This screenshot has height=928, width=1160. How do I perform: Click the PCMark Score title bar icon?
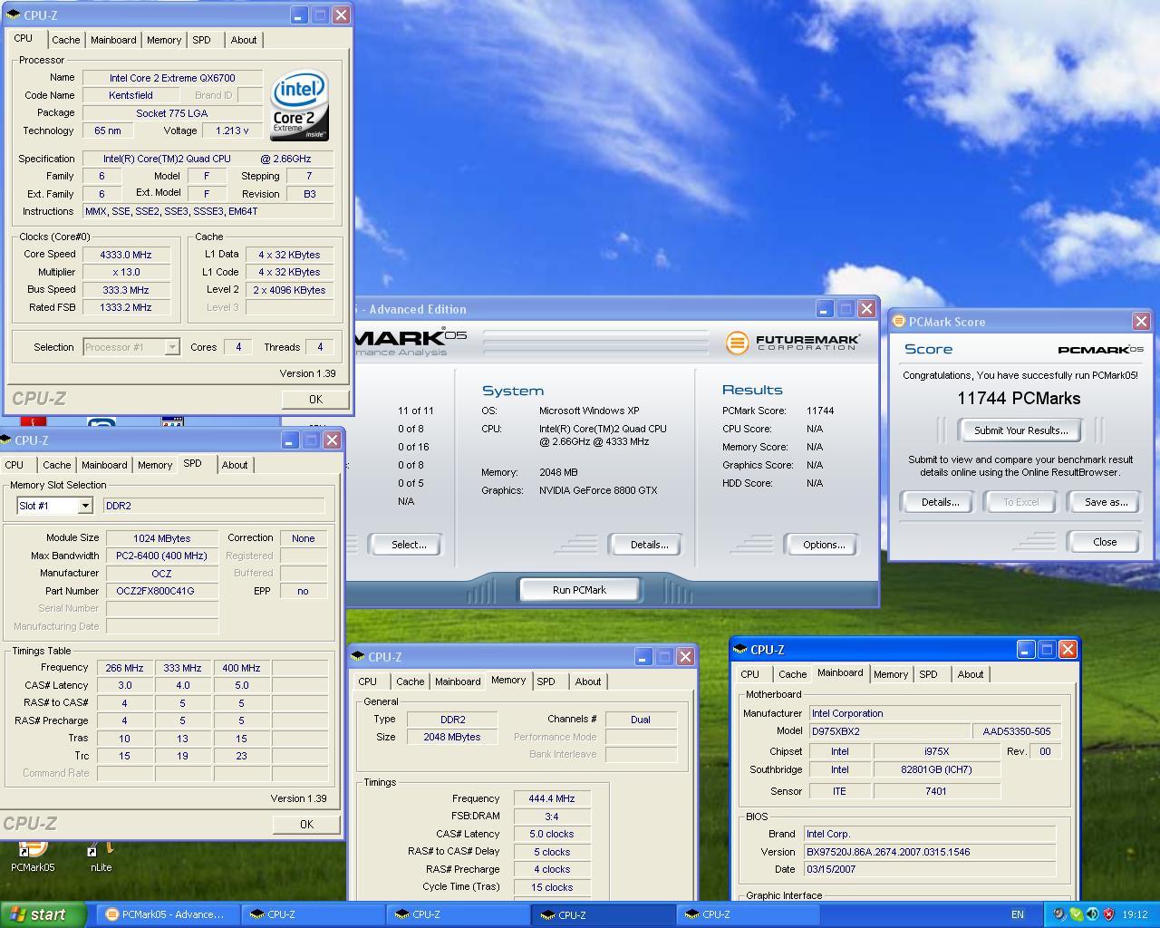[899, 322]
